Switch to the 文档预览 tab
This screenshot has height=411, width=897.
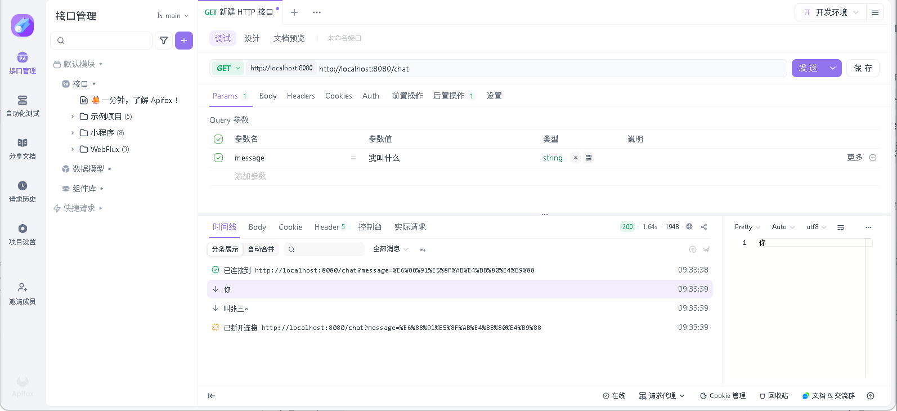[289, 38]
